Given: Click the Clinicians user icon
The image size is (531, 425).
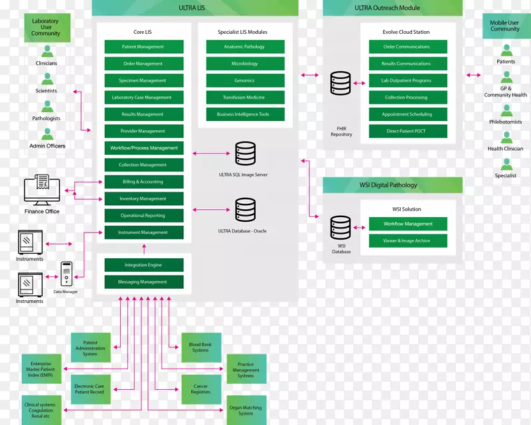Looking at the screenshot, I should [x=47, y=51].
